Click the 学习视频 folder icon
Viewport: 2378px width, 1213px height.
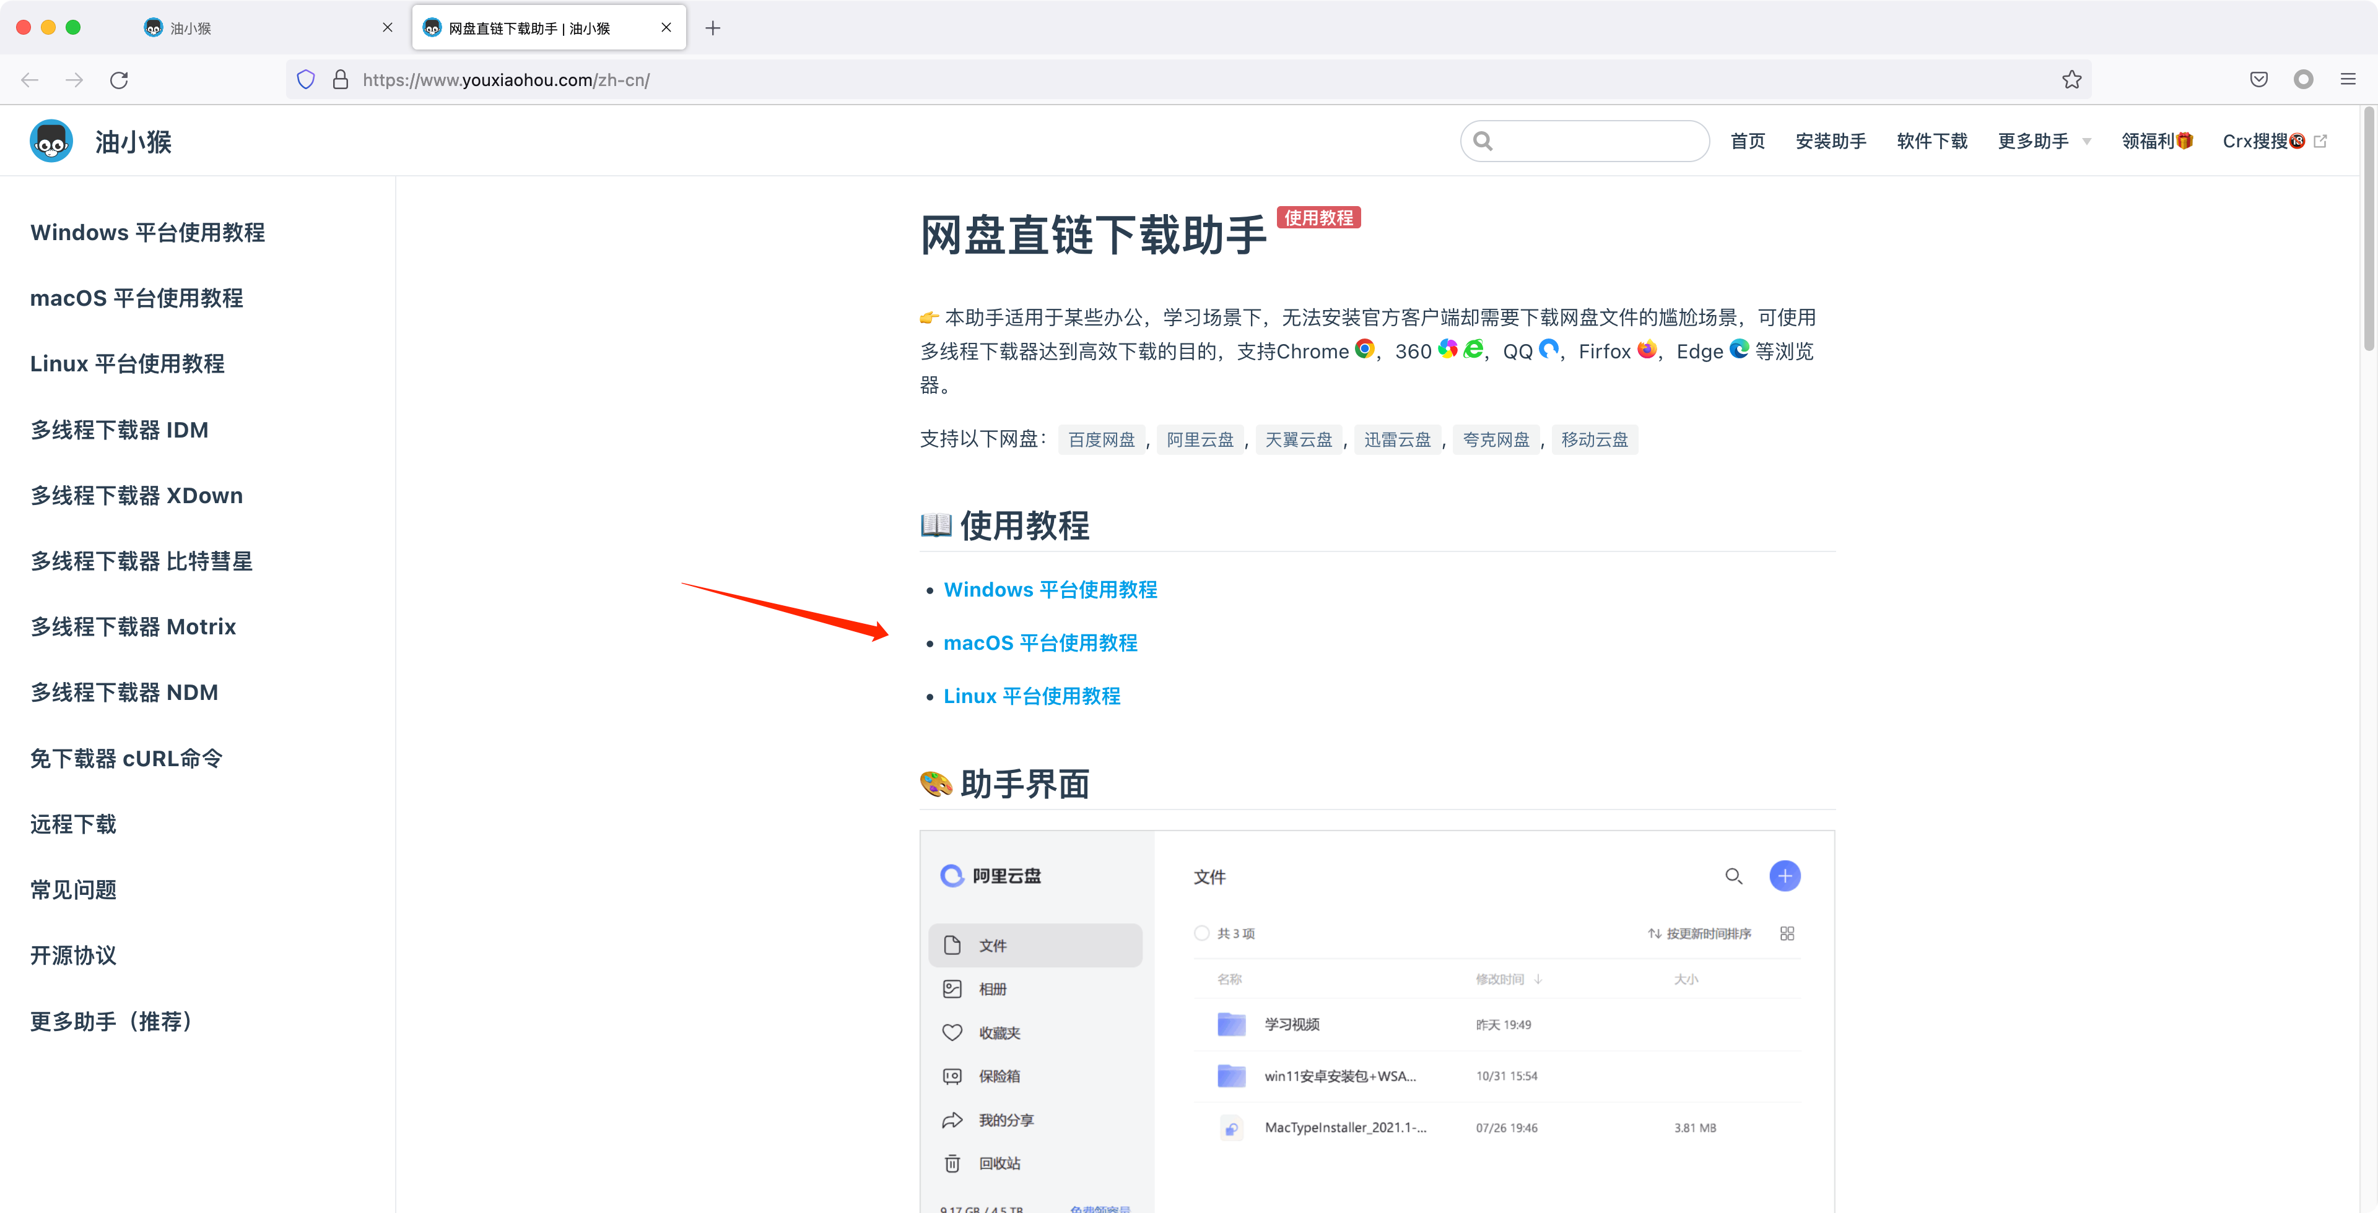(x=1232, y=1024)
